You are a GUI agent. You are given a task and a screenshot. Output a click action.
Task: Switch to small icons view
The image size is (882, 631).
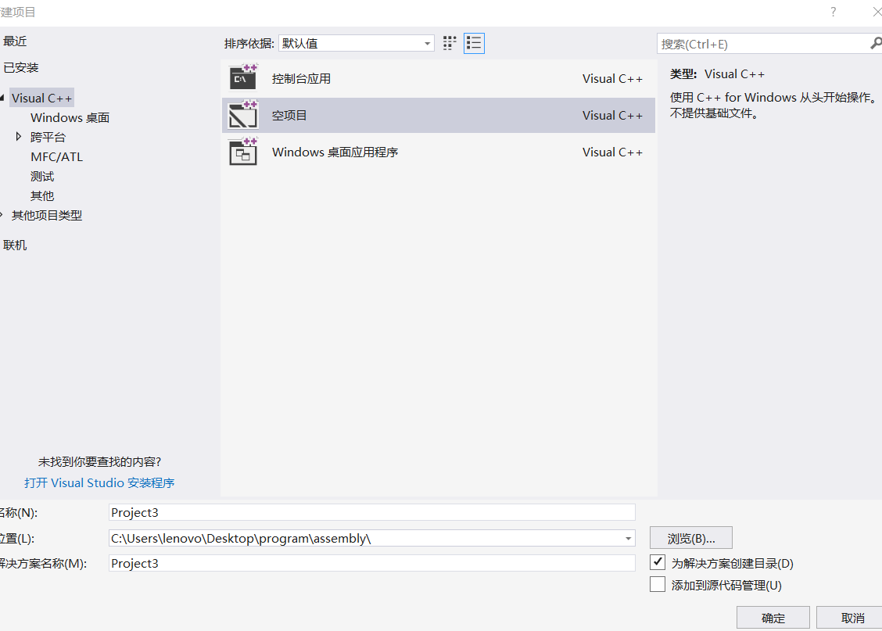point(450,43)
